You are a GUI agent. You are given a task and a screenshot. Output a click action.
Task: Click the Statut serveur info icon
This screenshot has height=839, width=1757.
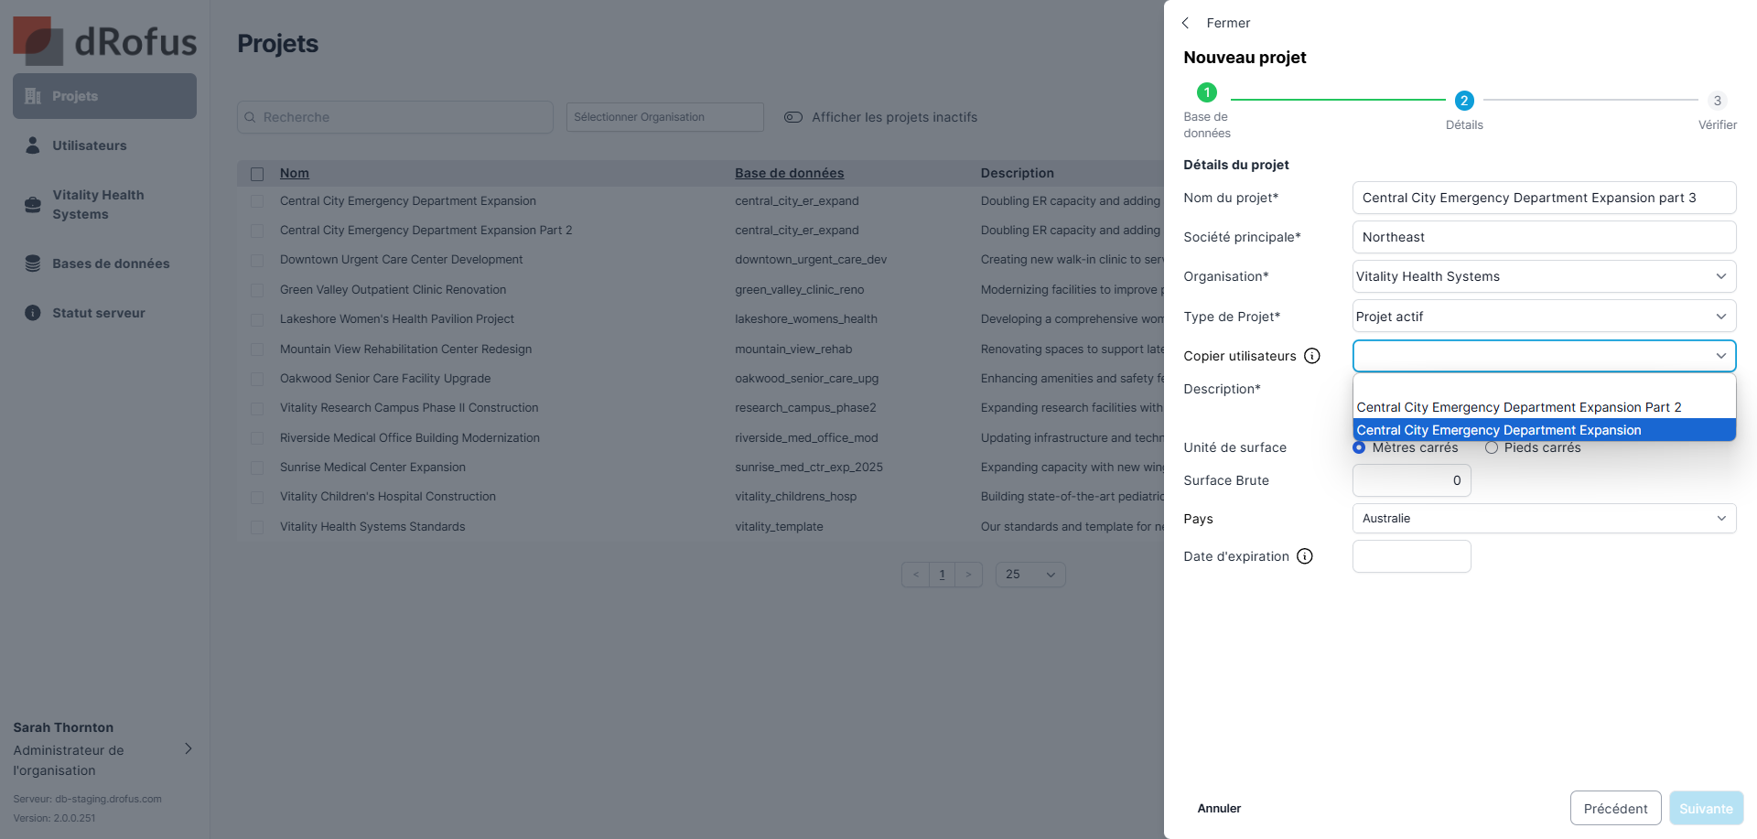[x=33, y=313]
